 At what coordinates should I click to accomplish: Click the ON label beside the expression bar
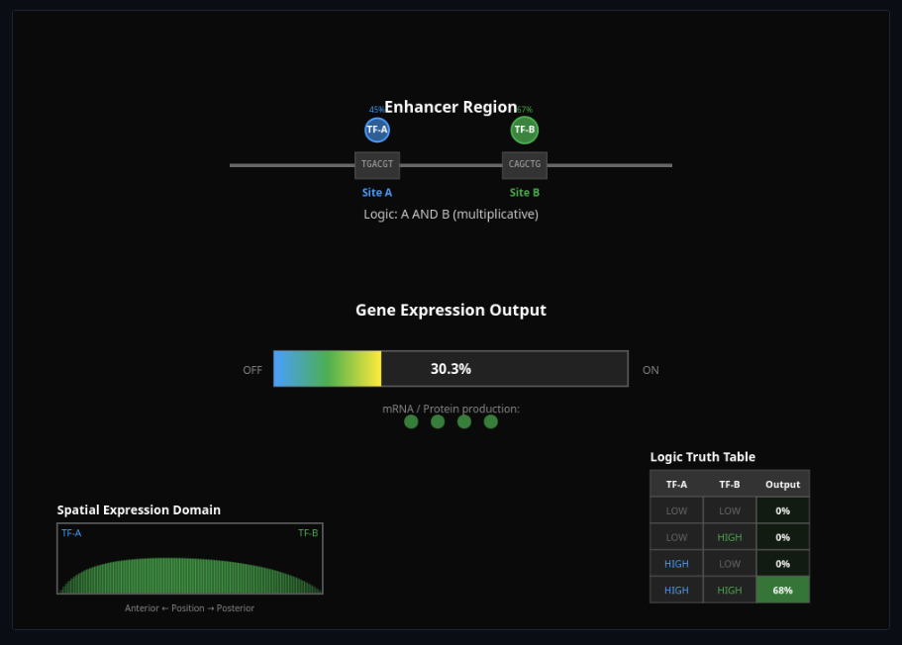tap(651, 370)
